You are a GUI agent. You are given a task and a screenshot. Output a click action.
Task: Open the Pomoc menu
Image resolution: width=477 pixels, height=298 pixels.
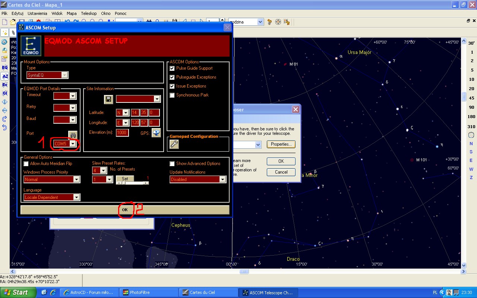coord(121,13)
